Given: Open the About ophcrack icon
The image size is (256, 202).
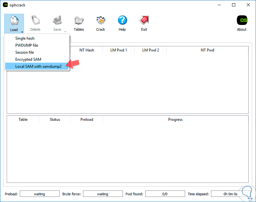Looking at the screenshot, I should pos(242,20).
